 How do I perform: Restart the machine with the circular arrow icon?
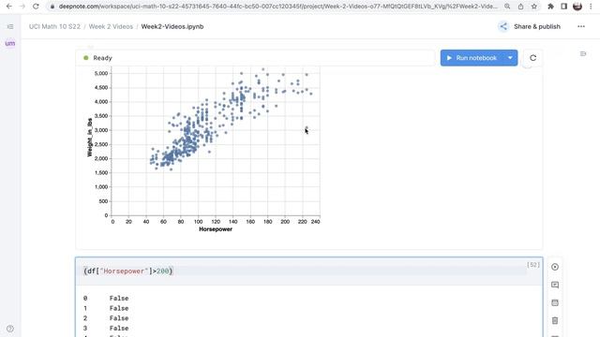point(532,58)
